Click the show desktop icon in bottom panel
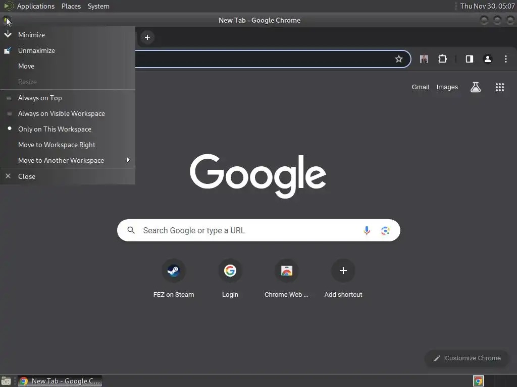 pyautogui.click(x=6, y=381)
